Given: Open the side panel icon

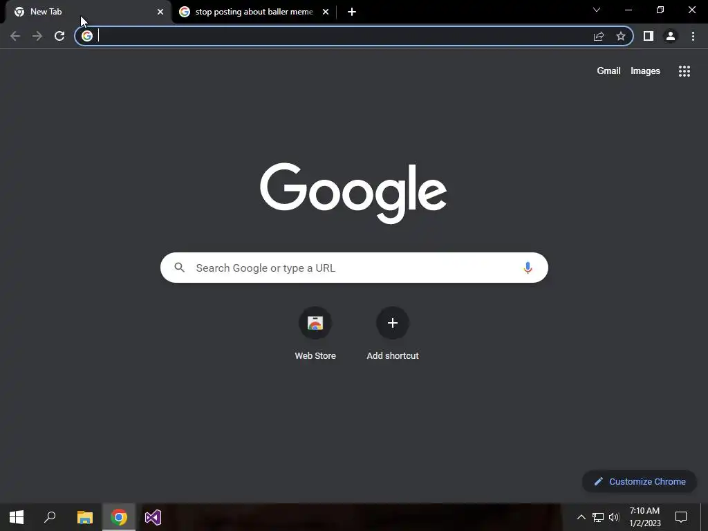Looking at the screenshot, I should [x=649, y=36].
